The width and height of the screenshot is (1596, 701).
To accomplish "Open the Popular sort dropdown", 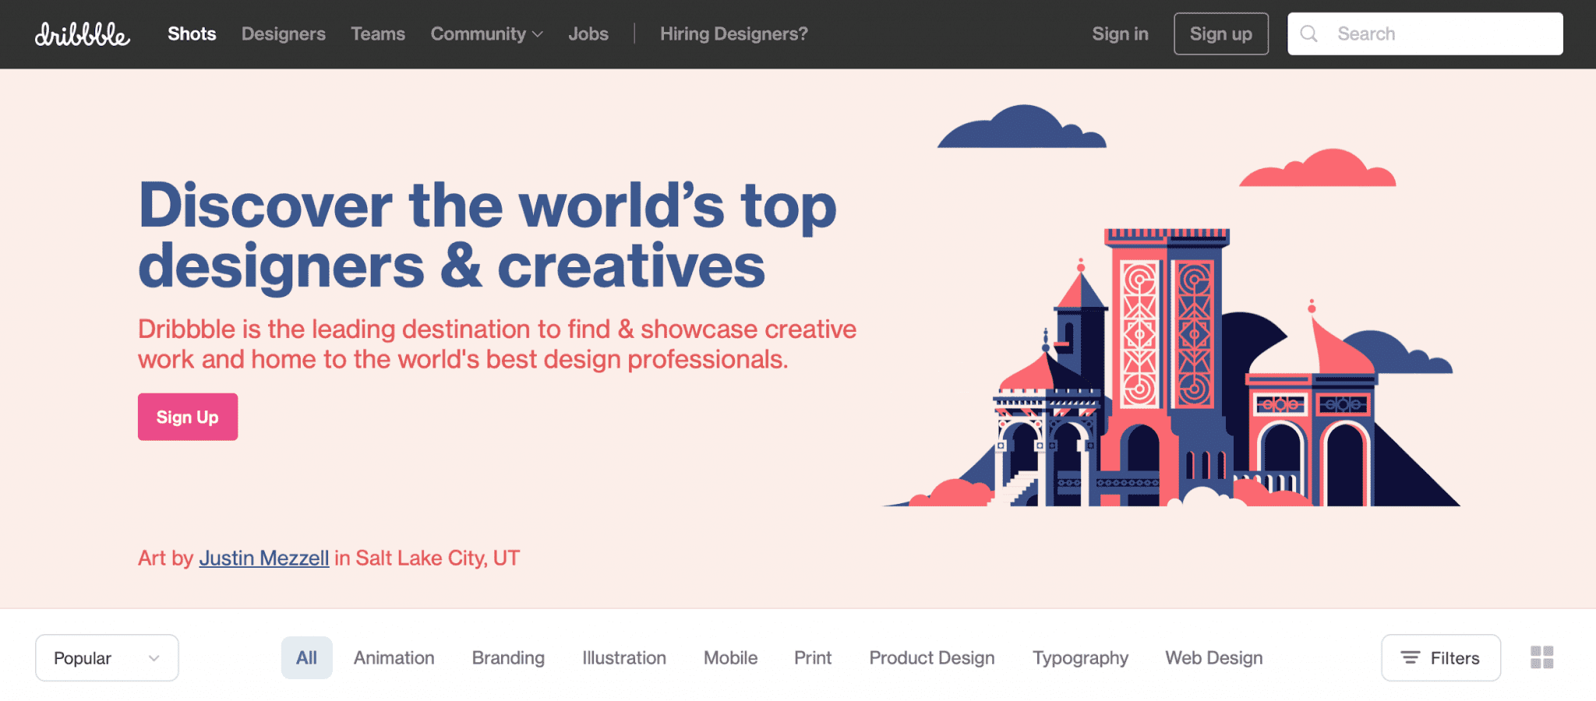I will pyautogui.click(x=106, y=657).
